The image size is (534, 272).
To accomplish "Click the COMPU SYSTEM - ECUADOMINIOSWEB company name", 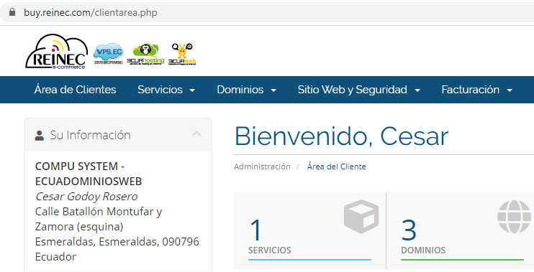I will 89,174.
